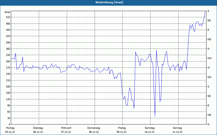Select the "E" compass label at the 90 level

(208, 106)
